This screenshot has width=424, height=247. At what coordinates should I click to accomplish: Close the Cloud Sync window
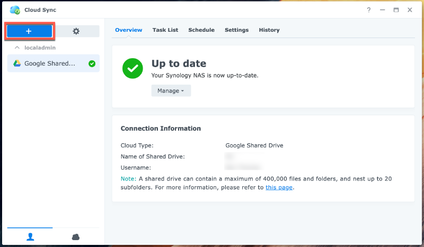[410, 10]
